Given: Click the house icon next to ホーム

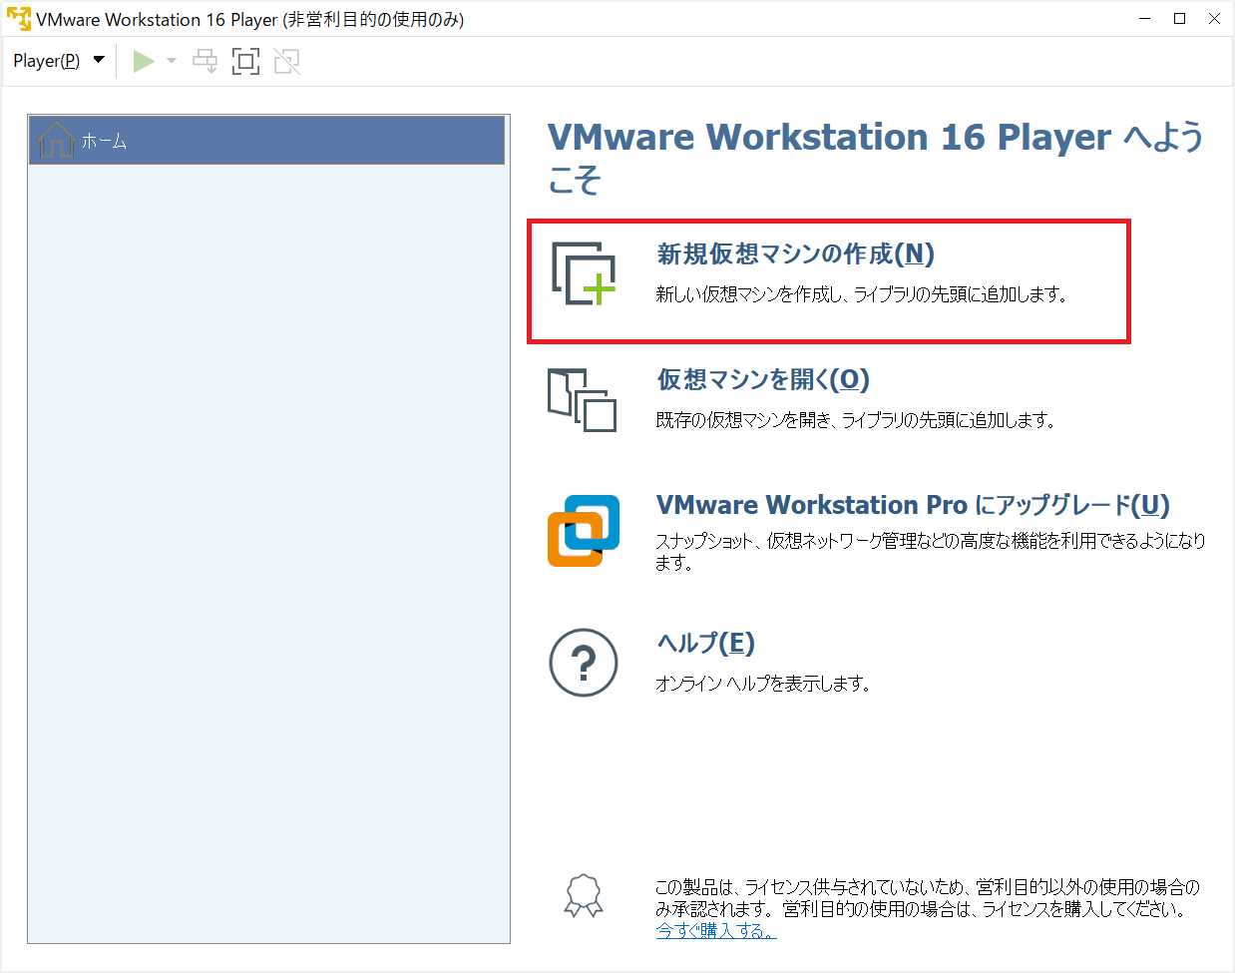Looking at the screenshot, I should click(56, 140).
